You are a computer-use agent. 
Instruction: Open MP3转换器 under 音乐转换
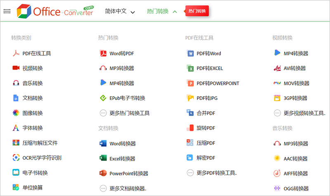291,144
